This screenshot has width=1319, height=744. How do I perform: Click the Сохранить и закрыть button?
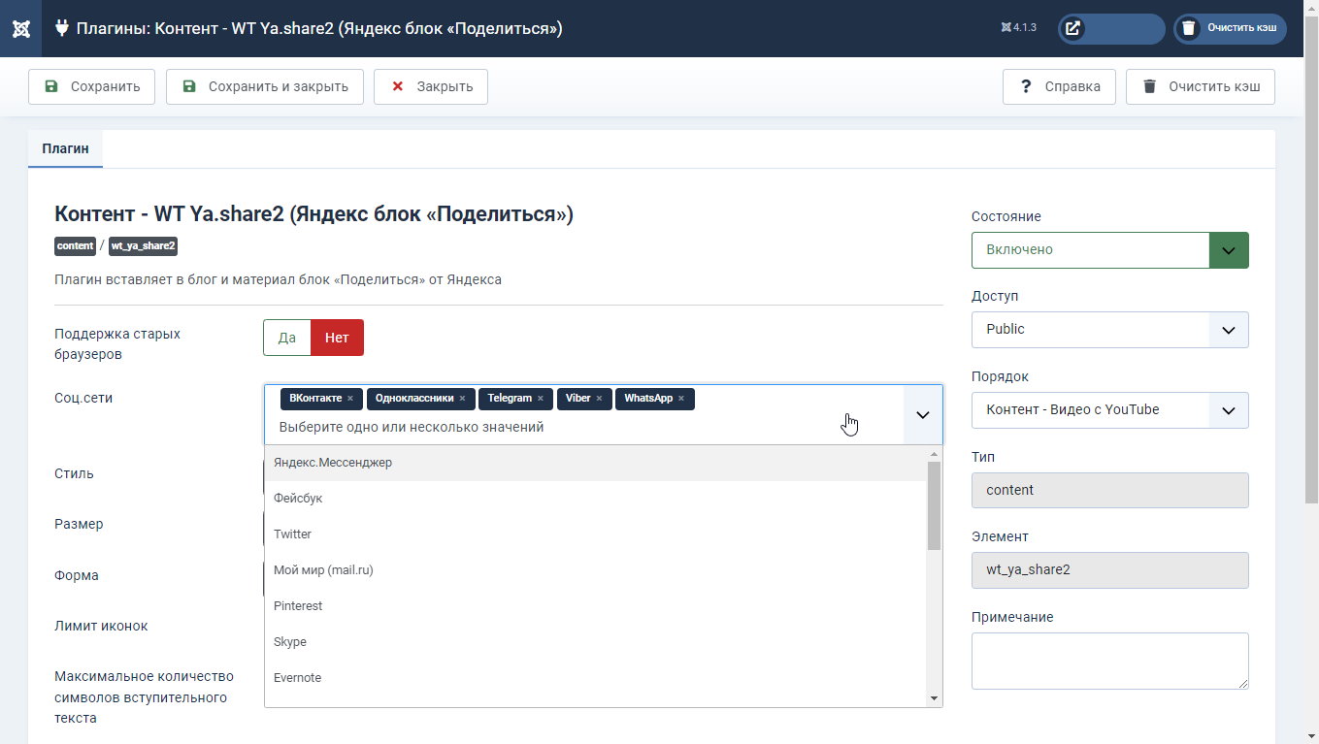click(265, 86)
